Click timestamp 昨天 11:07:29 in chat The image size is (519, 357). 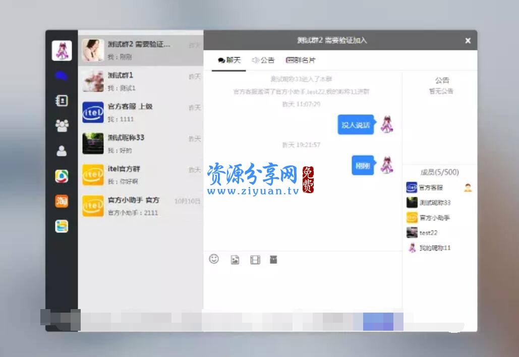pos(301,104)
